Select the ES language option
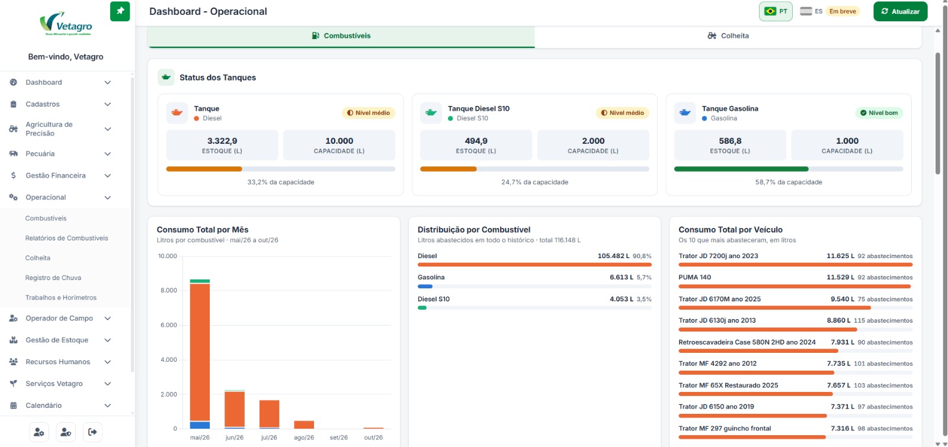The height and width of the screenshot is (447, 948). tap(811, 11)
